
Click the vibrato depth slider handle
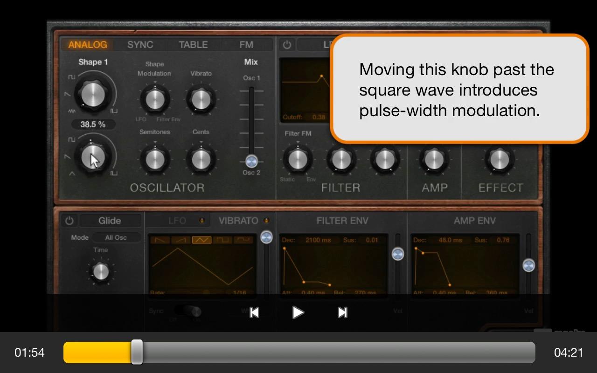click(266, 237)
